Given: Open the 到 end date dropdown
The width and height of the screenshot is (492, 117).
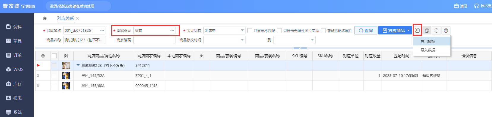Looking at the screenshot, I should tap(312, 40).
